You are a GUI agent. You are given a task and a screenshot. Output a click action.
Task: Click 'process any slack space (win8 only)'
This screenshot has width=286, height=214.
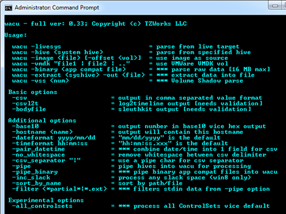[184, 178]
